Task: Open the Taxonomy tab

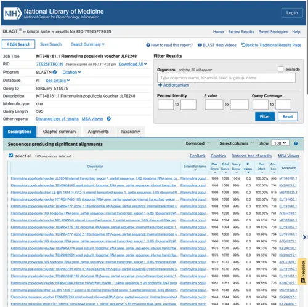Action: coord(130,132)
